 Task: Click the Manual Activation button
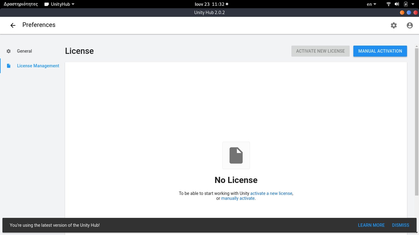click(x=380, y=51)
